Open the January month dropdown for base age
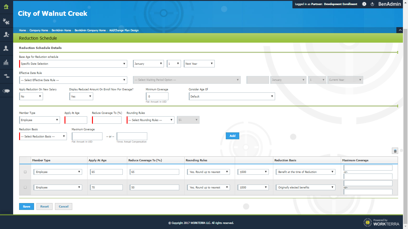The width and height of the screenshot is (408, 229). [148, 64]
